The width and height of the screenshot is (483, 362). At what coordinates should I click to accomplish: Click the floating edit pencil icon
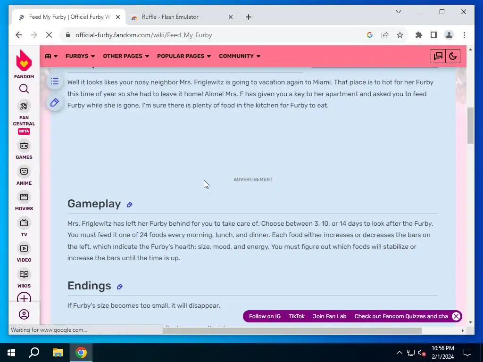[x=55, y=102]
